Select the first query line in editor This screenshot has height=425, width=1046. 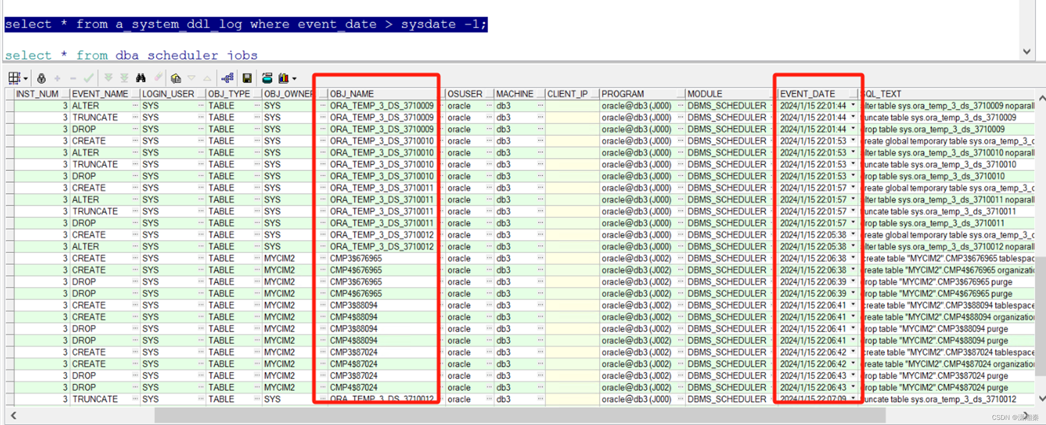pos(246,24)
